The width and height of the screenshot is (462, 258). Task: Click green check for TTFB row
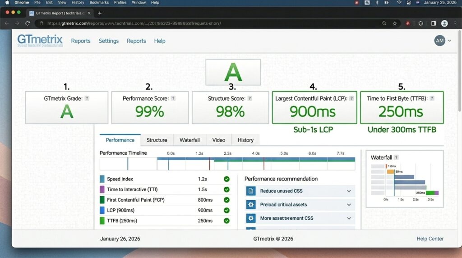pos(226,221)
